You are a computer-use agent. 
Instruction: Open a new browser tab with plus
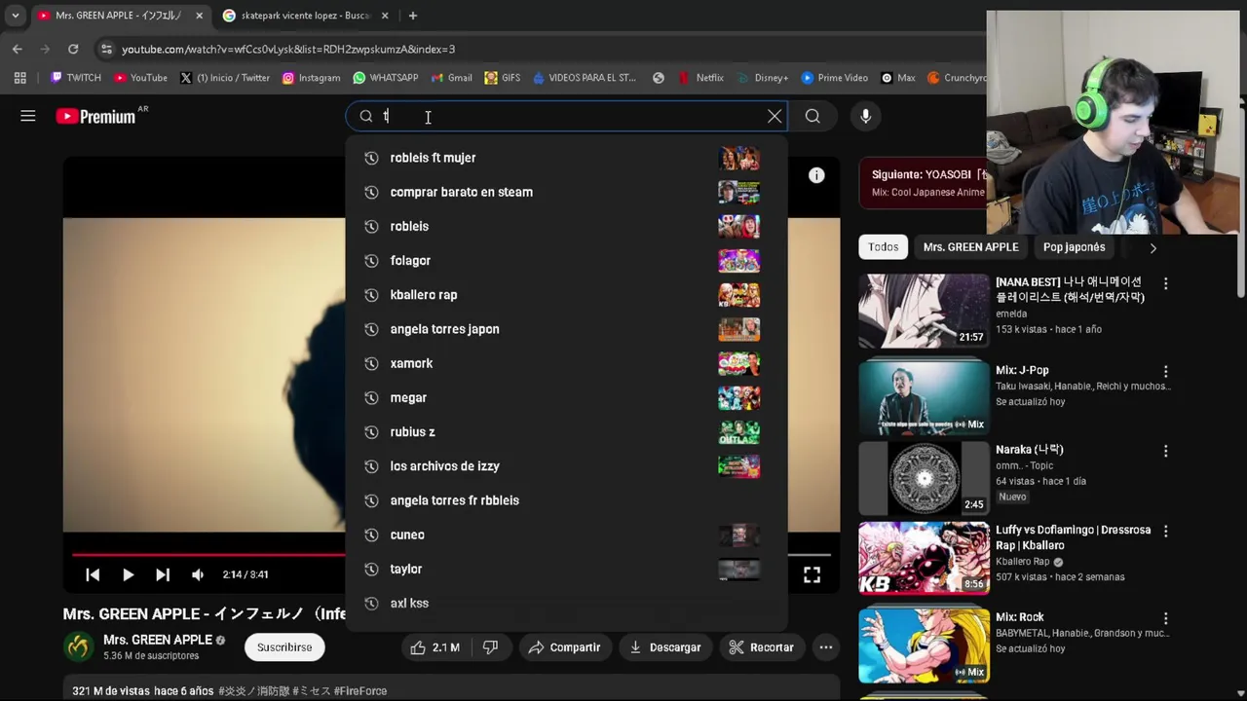[412, 16]
